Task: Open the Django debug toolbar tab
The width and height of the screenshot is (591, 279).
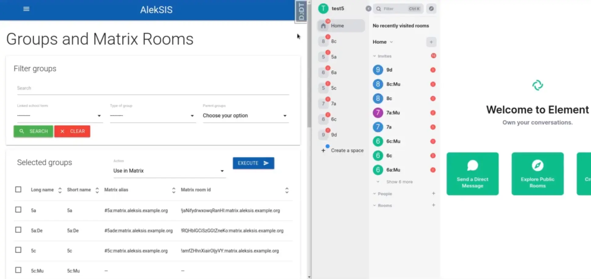Action: pos(301,12)
